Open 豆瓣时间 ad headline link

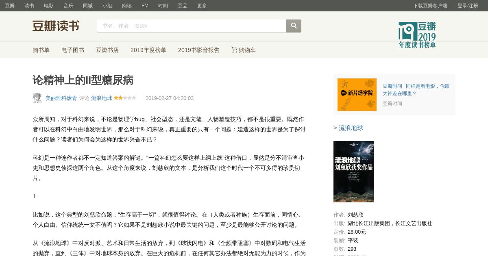click(x=416, y=90)
